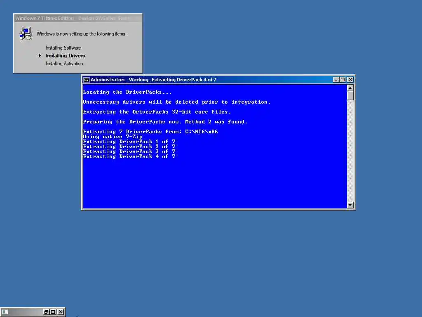This screenshot has width=422, height=317.
Task: Click the command prompt icon in console title bar
Action: 86,80
